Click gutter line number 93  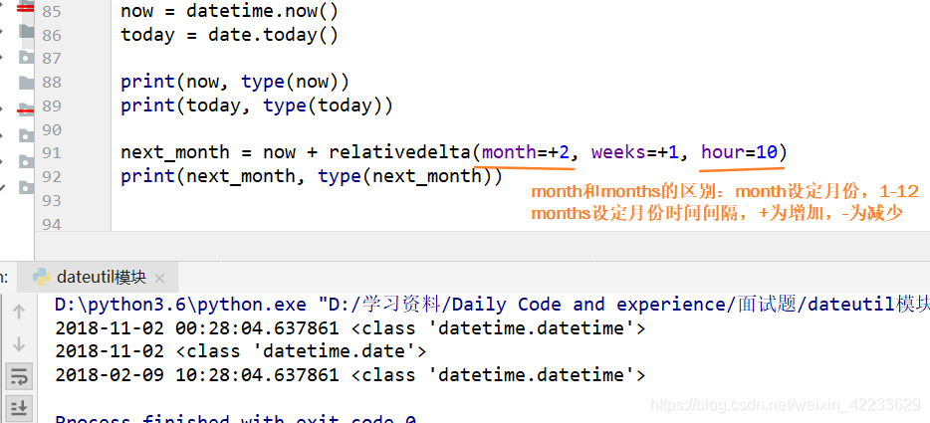(x=52, y=200)
